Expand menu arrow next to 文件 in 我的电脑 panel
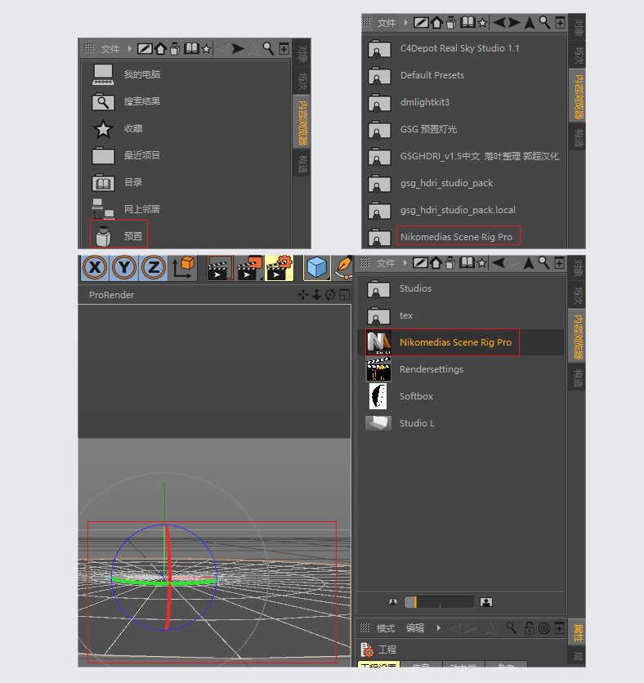644x683 pixels. click(129, 49)
